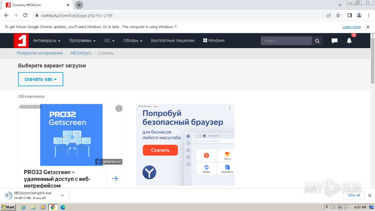Image resolution: width=375 pixels, height=211 pixels.
Task: Click the address bar URL
Action: click(x=77, y=16)
